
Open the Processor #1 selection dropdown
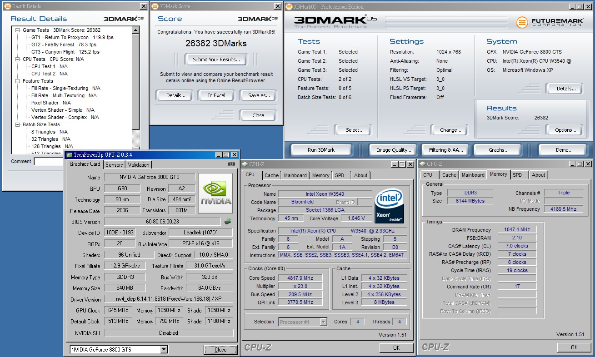click(x=323, y=322)
